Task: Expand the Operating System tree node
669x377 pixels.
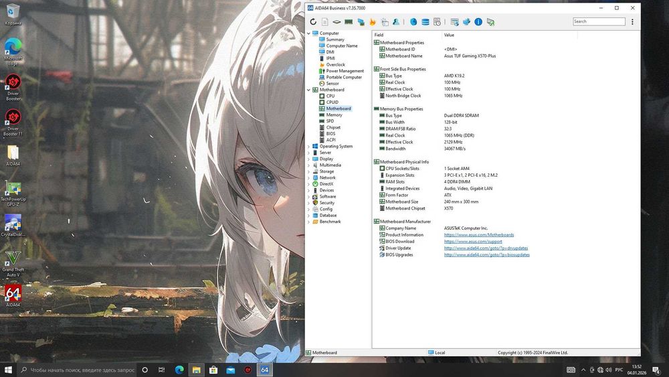Action: tap(308, 147)
